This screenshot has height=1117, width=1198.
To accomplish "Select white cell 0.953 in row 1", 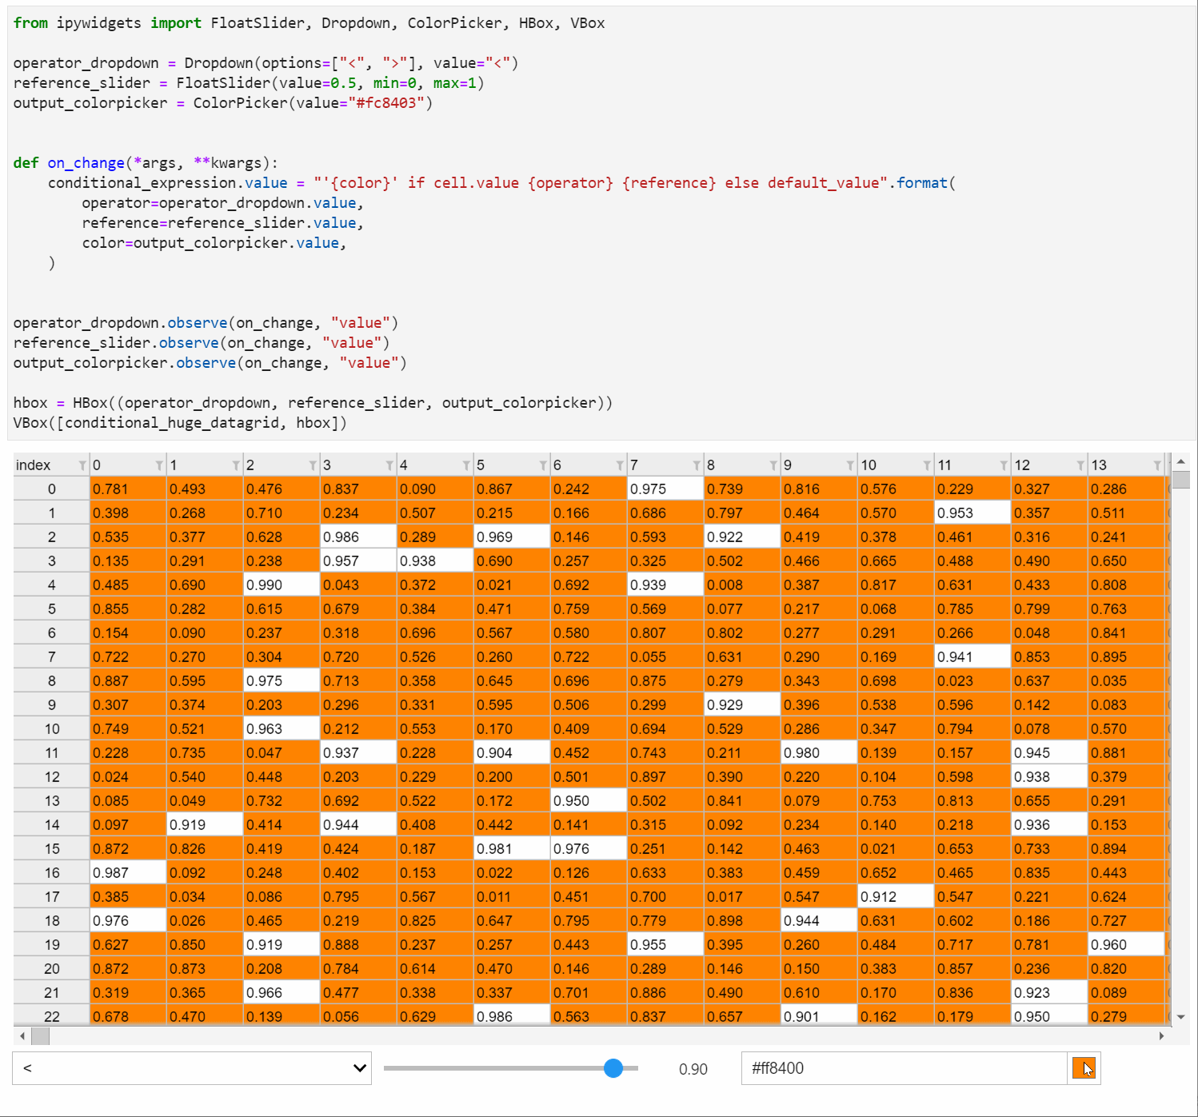I will click(x=972, y=513).
